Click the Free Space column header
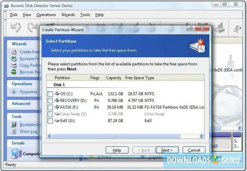The image size is (247, 171). click(x=134, y=77)
